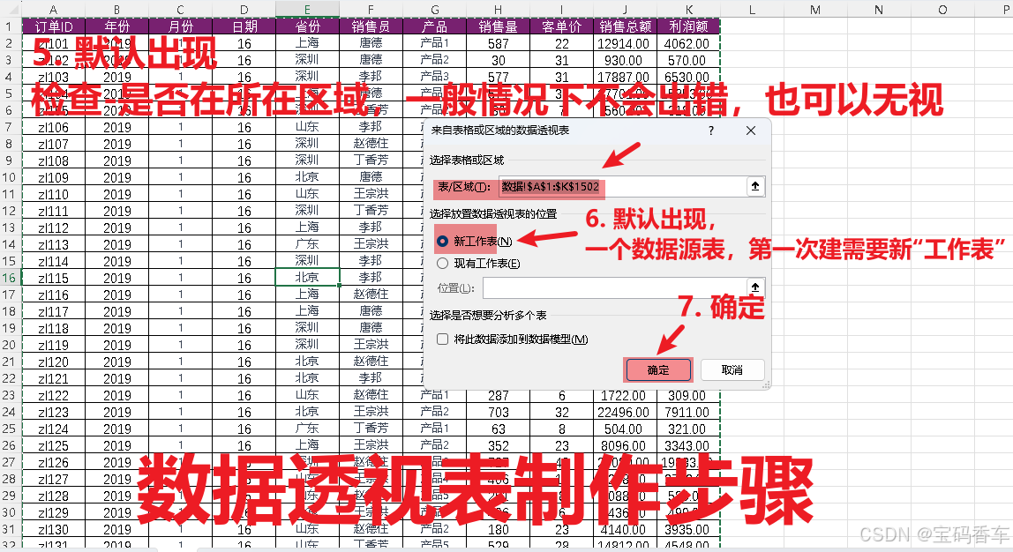Close the 来自表格或区域的数据透视表 dialog
This screenshot has width=1013, height=552.
[x=750, y=131]
